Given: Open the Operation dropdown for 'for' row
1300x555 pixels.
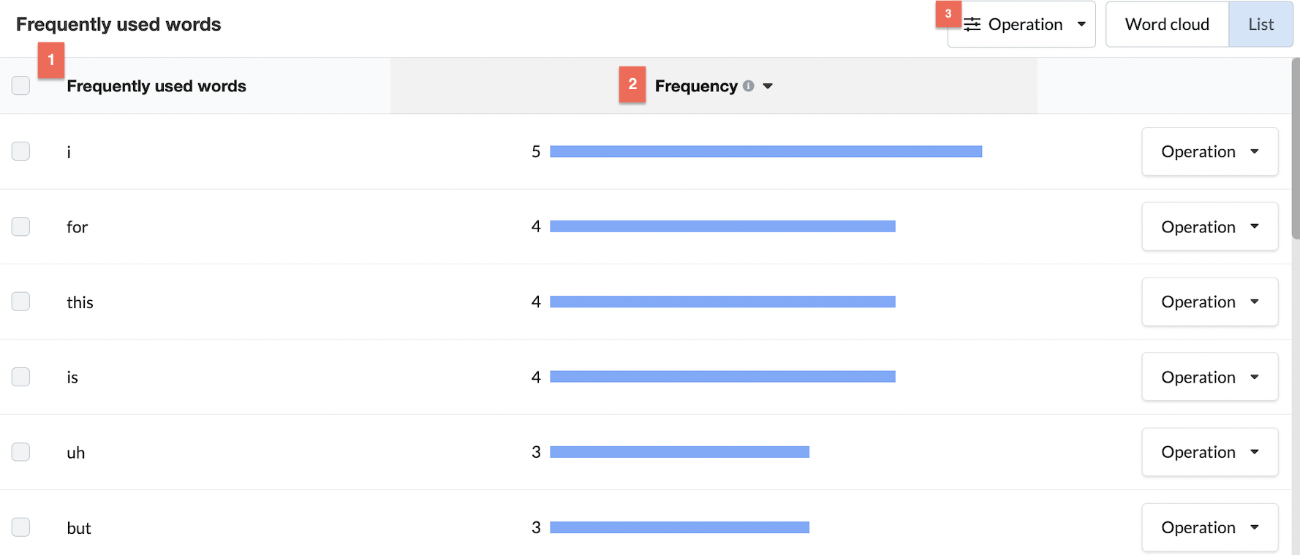Looking at the screenshot, I should (1209, 226).
